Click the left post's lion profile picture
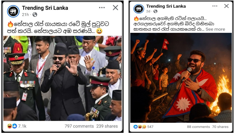Image resolution: width=234 pixels, height=133 pixels. pos(13,11)
